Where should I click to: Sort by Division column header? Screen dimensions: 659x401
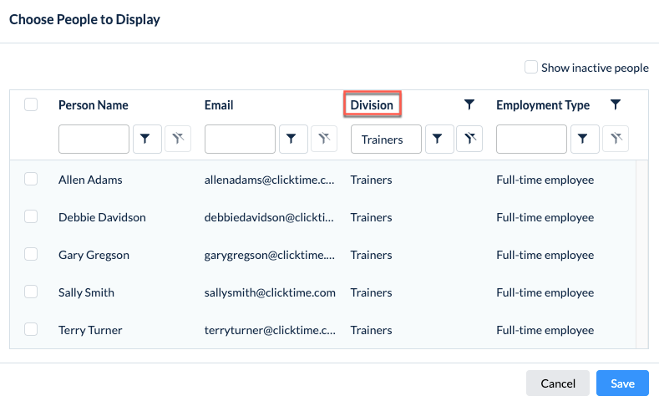point(372,105)
